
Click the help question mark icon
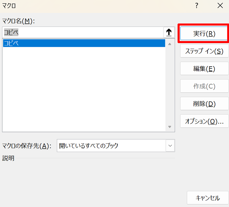197,5
